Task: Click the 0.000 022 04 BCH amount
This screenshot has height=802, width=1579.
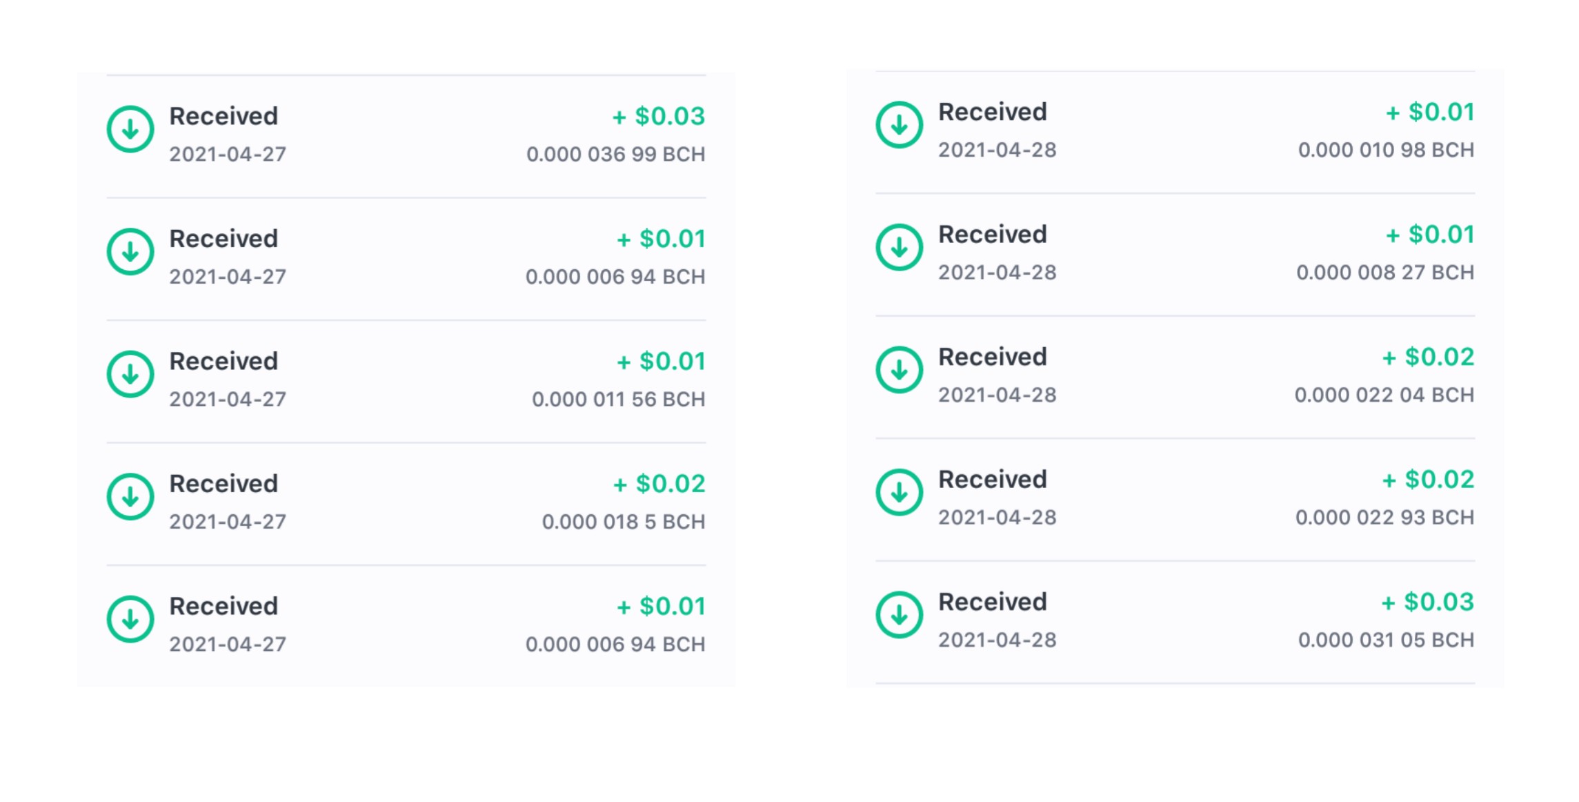Action: coord(1384,395)
